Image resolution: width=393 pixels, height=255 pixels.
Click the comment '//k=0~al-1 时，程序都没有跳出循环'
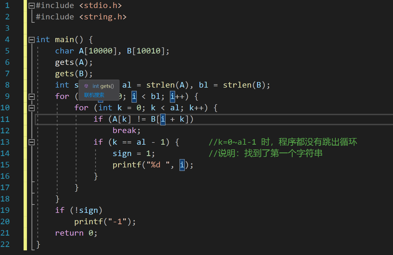(283, 142)
